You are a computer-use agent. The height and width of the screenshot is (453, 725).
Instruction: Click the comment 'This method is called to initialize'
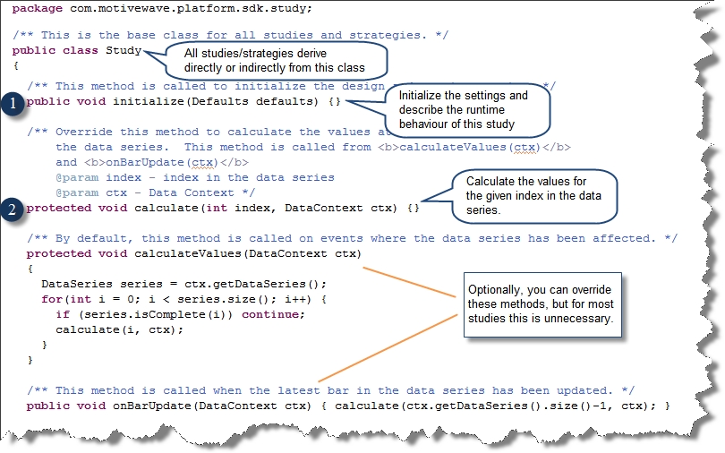tap(206, 86)
